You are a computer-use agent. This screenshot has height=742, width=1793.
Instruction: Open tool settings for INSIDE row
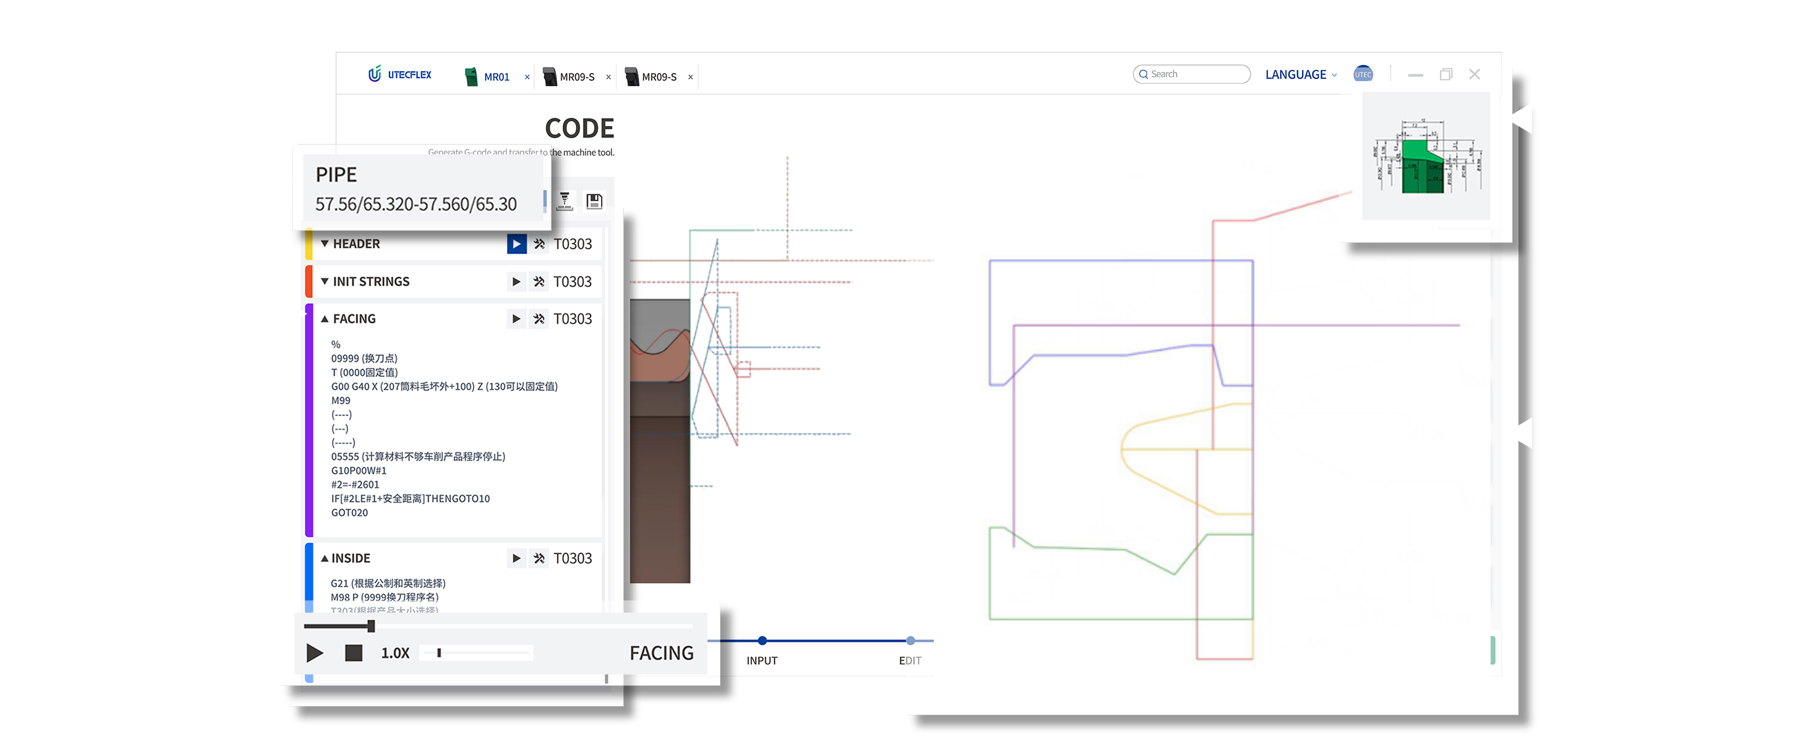click(x=539, y=558)
